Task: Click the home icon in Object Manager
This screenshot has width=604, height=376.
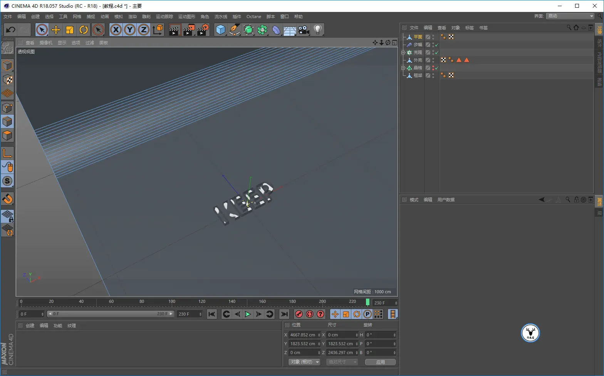Action: point(576,27)
